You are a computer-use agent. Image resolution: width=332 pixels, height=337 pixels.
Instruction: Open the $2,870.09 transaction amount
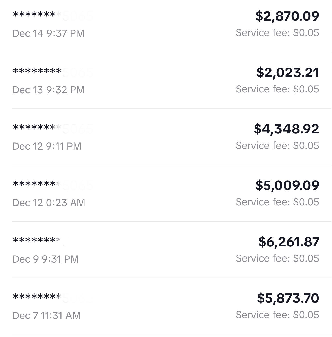pos(287,16)
